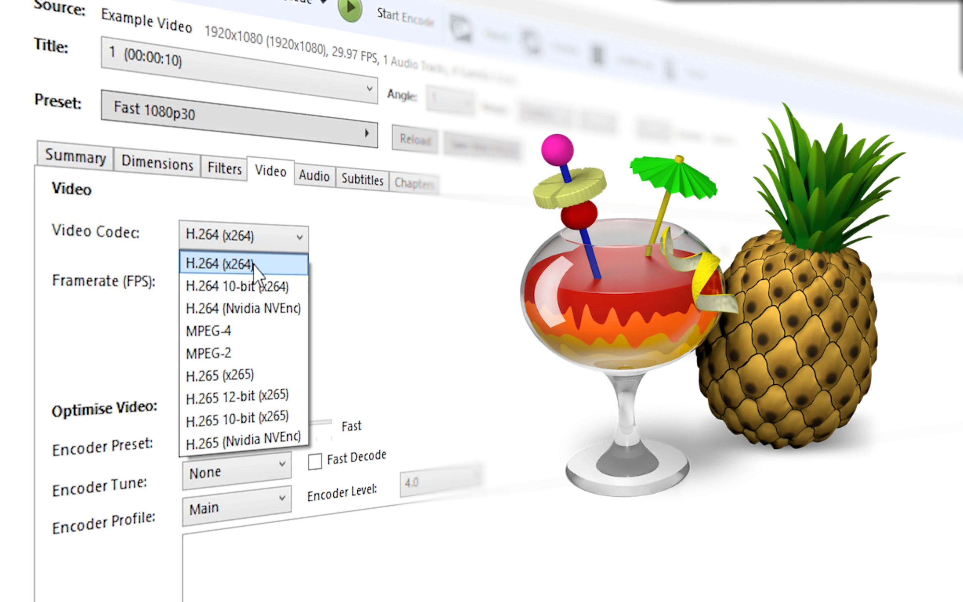Select H.265 (x265) video codec
This screenshot has width=963, height=602.
(218, 375)
